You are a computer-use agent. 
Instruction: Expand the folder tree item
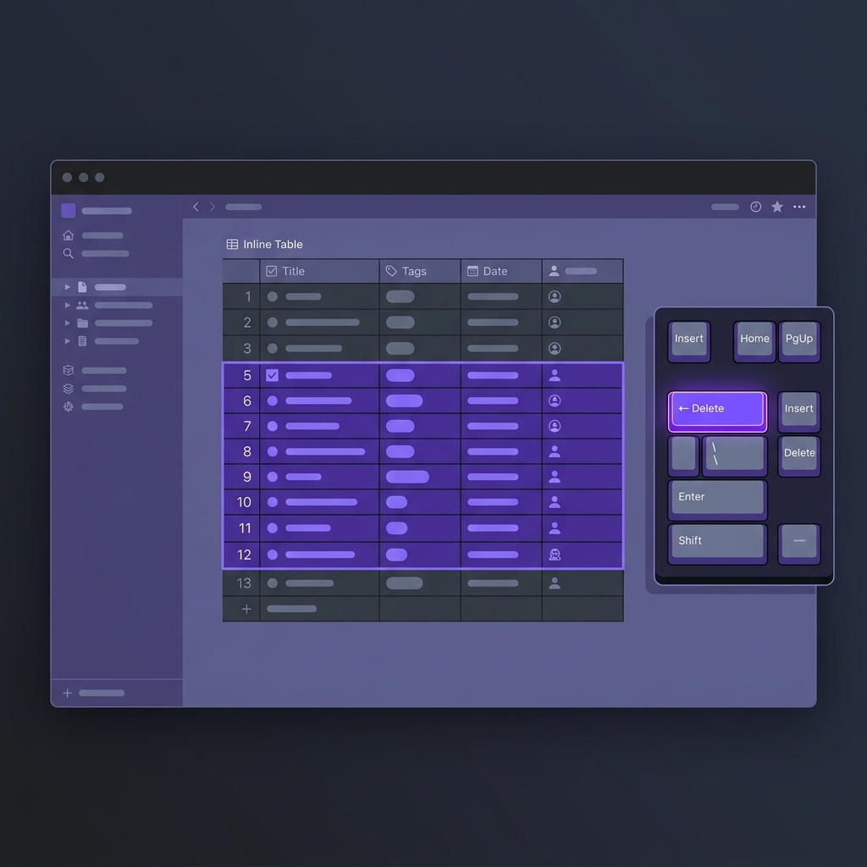(68, 323)
